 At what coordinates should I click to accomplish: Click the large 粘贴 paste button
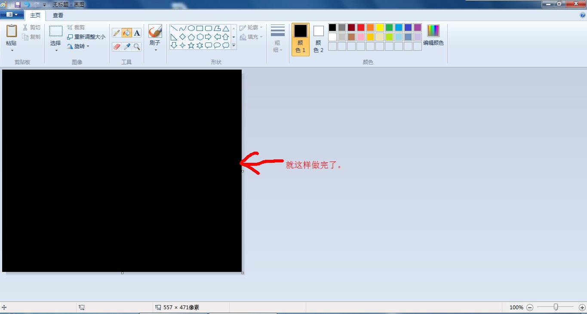[12, 35]
